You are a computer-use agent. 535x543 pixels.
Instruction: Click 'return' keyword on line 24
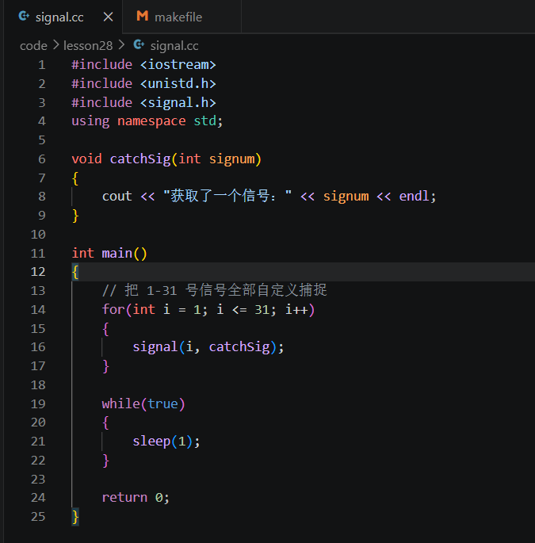[124, 498]
